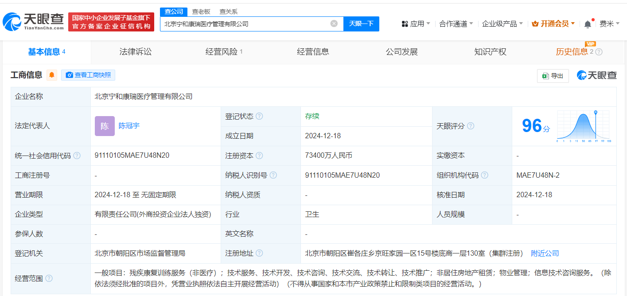
Task: Click the notification bell icon in header
Action: click(x=588, y=24)
